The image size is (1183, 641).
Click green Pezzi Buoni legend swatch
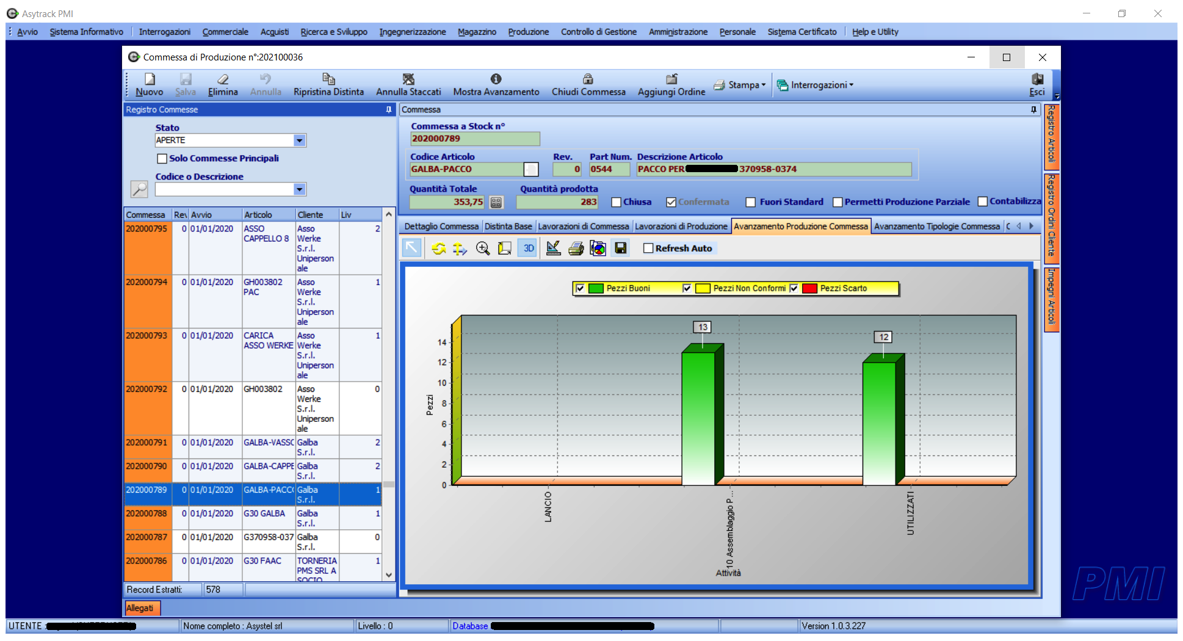(x=596, y=288)
